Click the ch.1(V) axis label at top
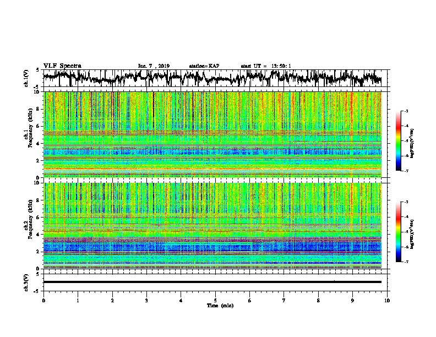Image resolution: width=436 pixels, height=337 pixels. 26,78
